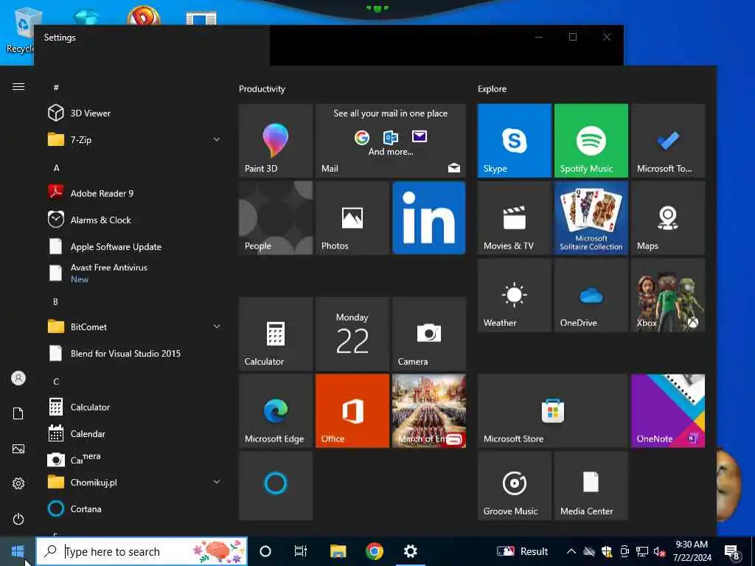Open the Xbox tile

pyautogui.click(x=668, y=295)
